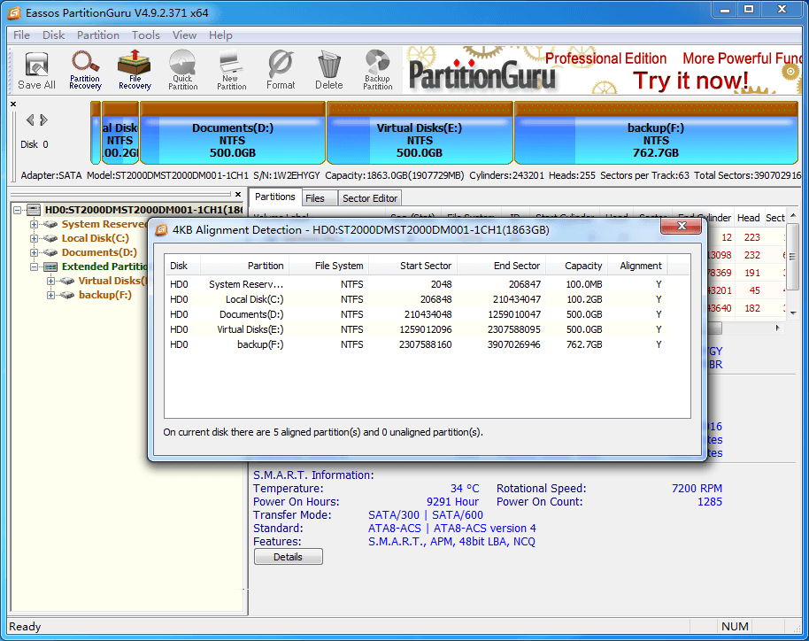
Task: Sort by Start Sector column header
Action: click(412, 266)
